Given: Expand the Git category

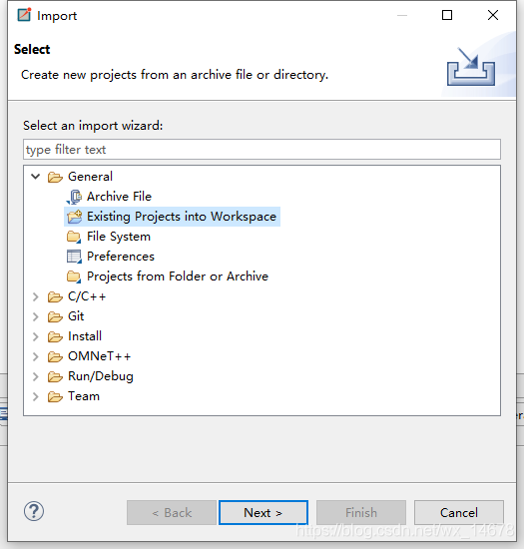Looking at the screenshot, I should click(35, 316).
